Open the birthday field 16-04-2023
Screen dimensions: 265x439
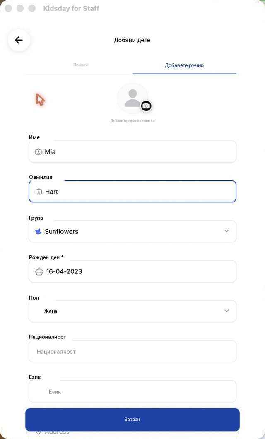tap(132, 271)
